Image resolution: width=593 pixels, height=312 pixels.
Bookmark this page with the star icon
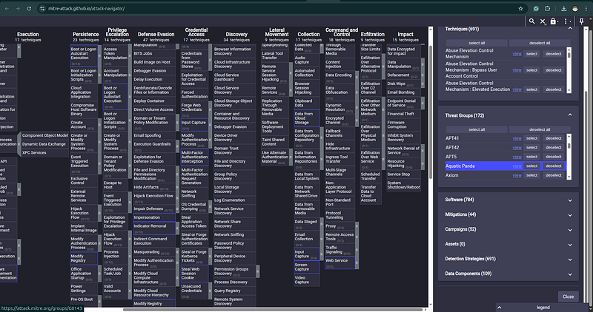pyautogui.click(x=521, y=8)
